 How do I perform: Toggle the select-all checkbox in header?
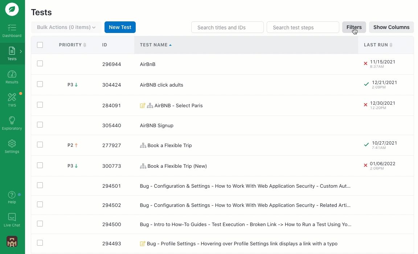pyautogui.click(x=40, y=45)
